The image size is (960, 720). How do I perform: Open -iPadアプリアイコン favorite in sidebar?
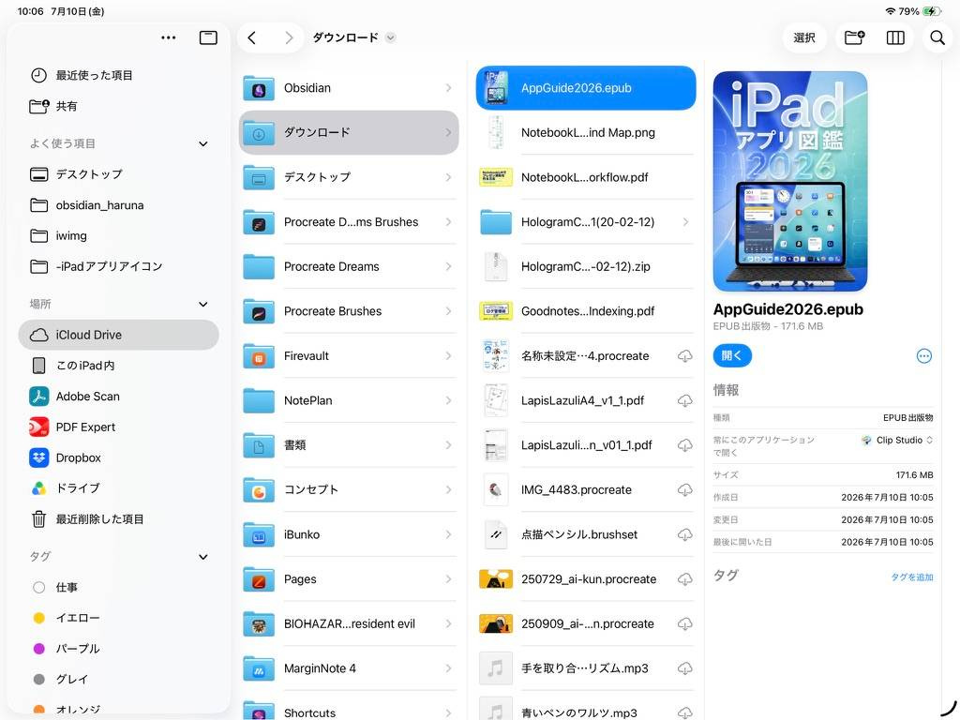coord(119,266)
